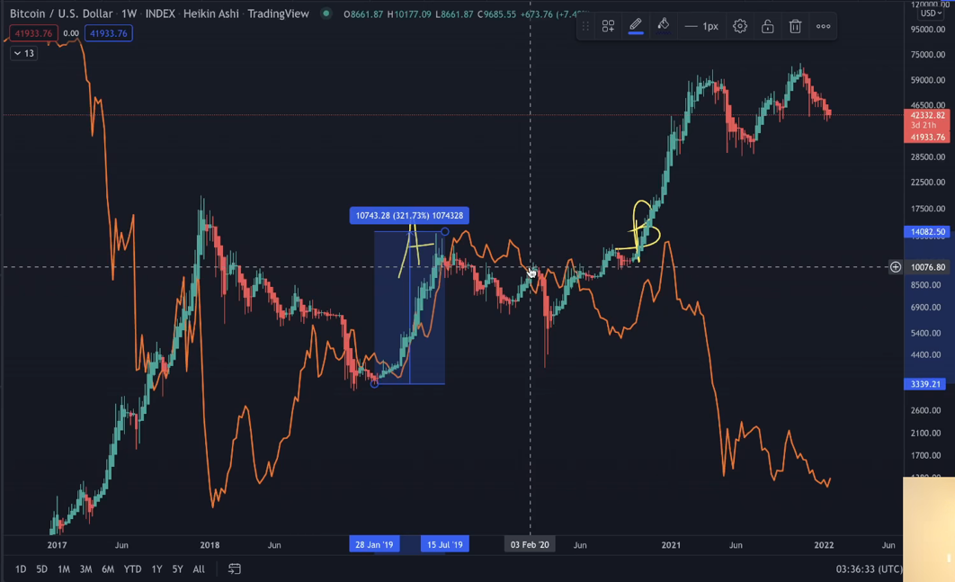
Task: Click the 28 Jan '19 date label
Action: coord(375,544)
